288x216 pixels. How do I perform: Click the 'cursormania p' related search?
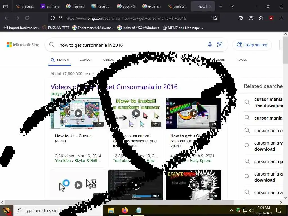[x=264, y=162]
